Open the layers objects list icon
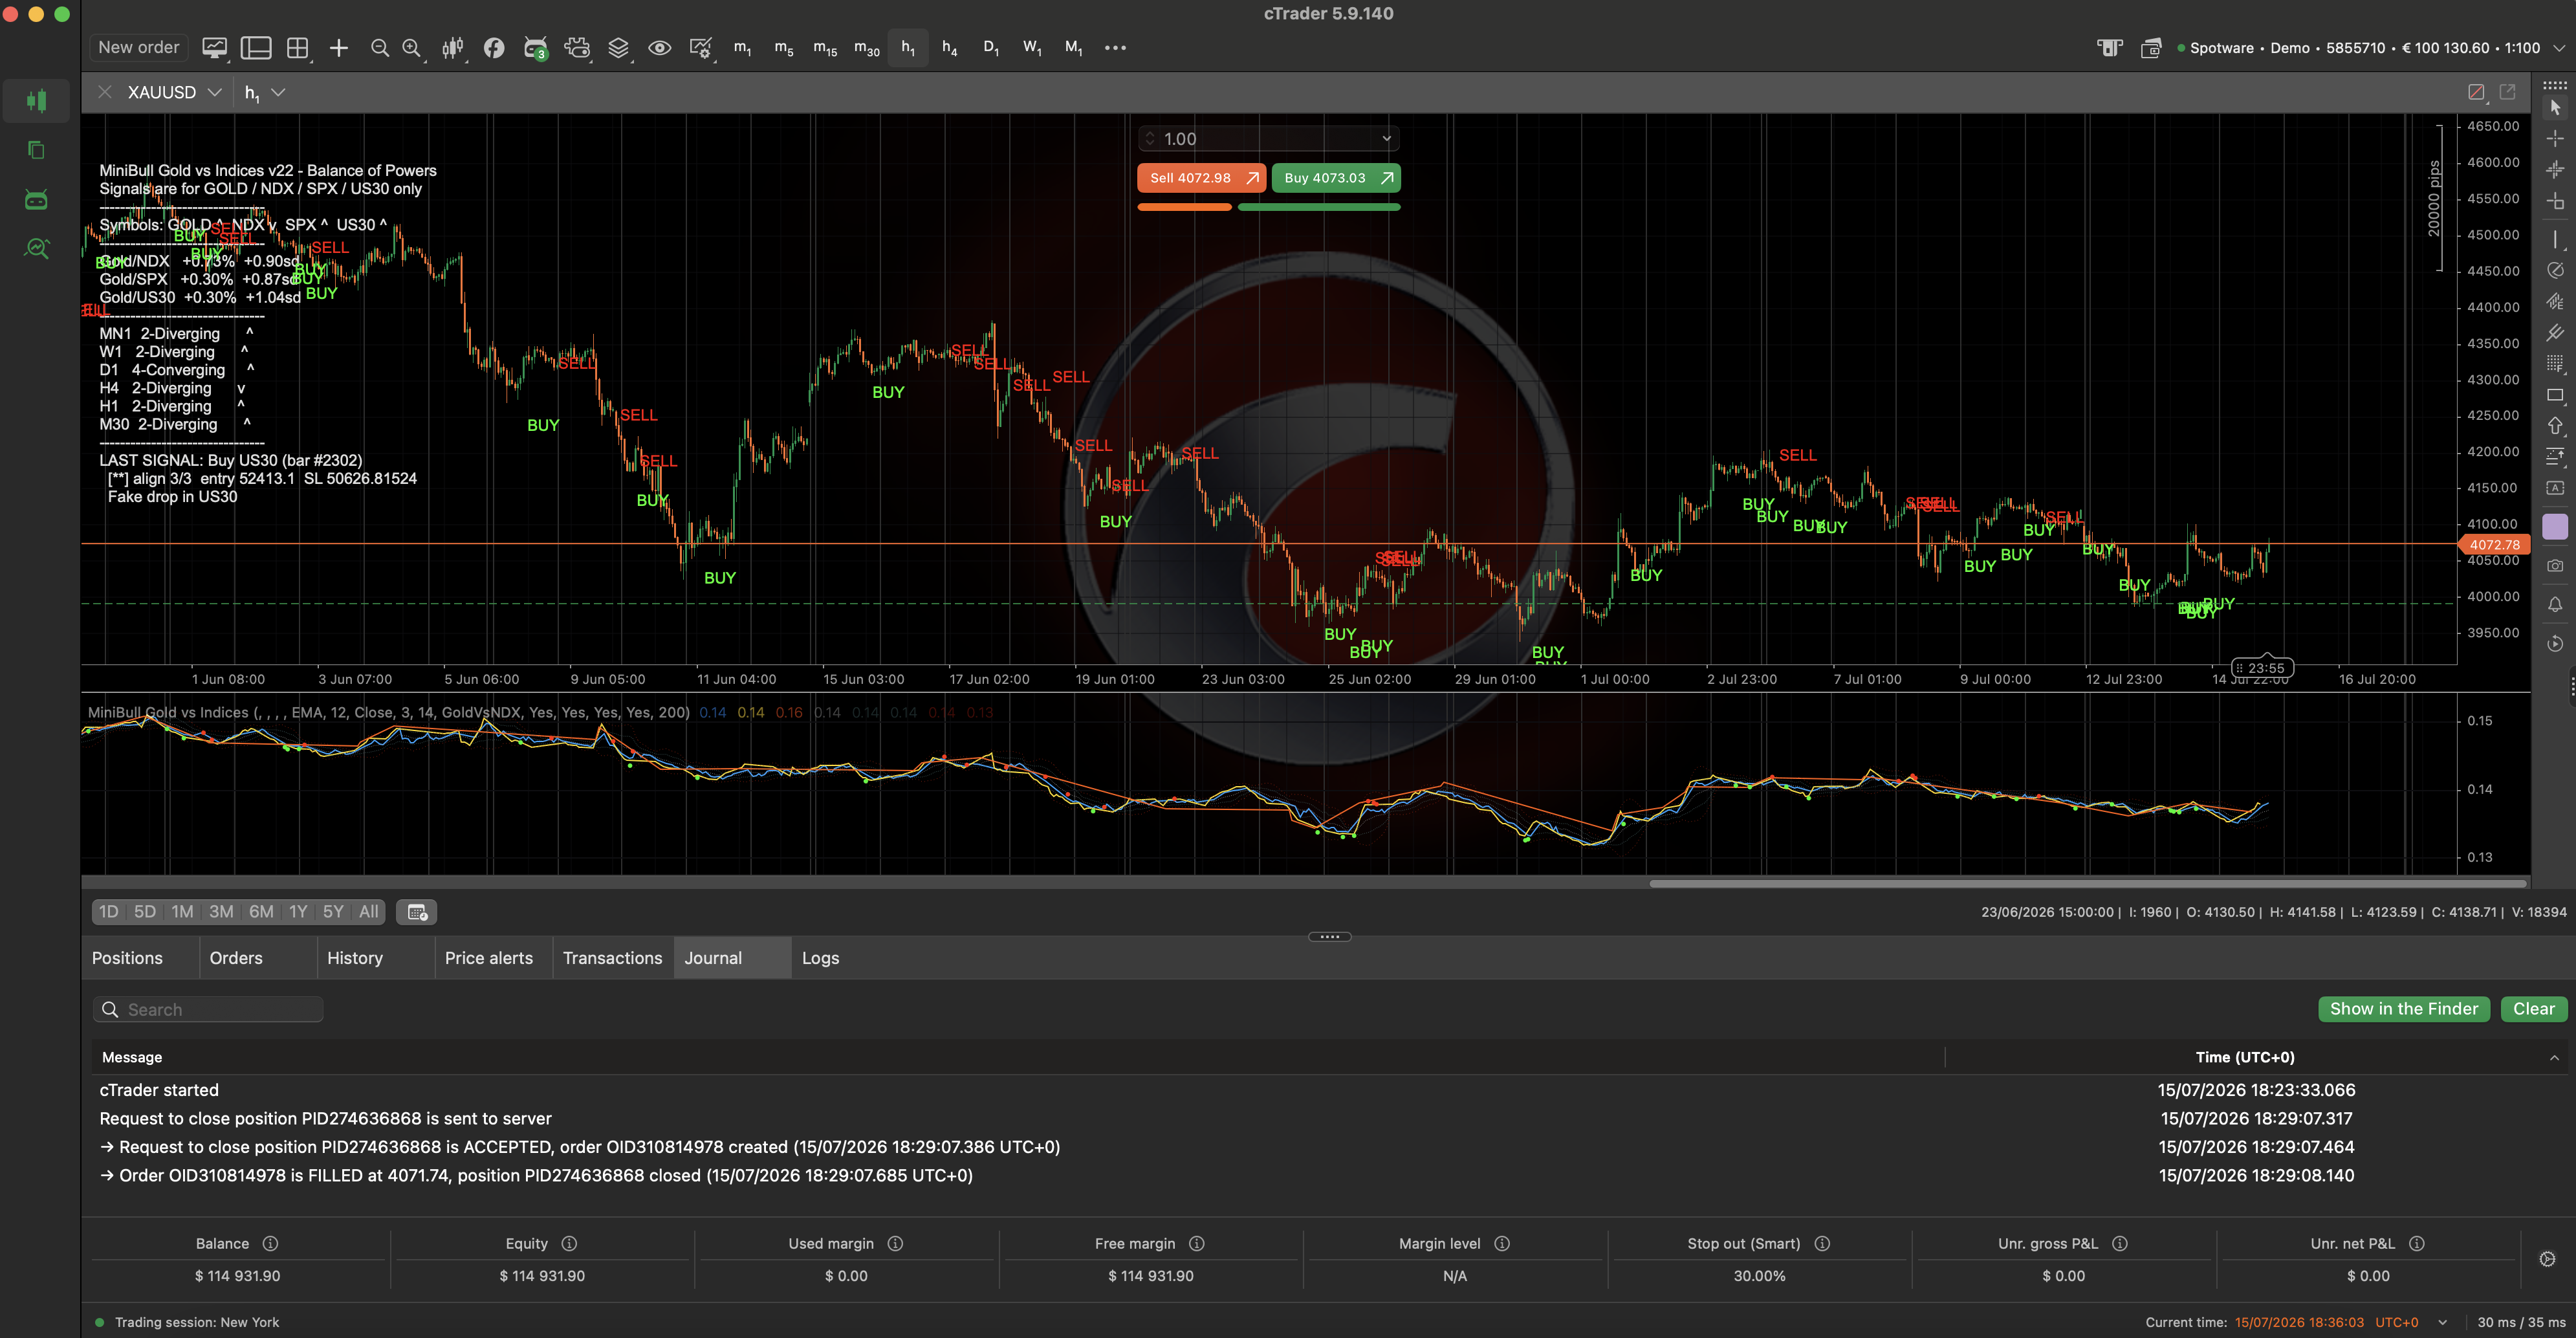2576x1338 pixels. pos(619,47)
